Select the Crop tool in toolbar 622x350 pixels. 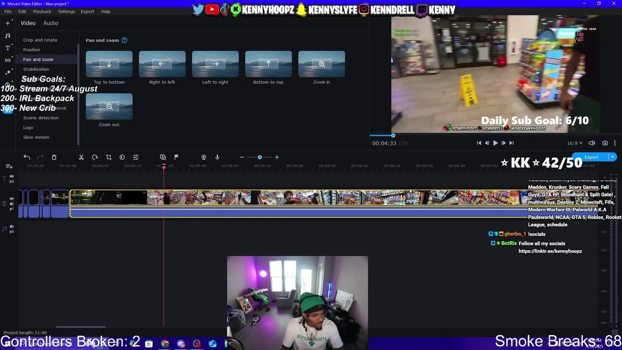click(x=108, y=157)
